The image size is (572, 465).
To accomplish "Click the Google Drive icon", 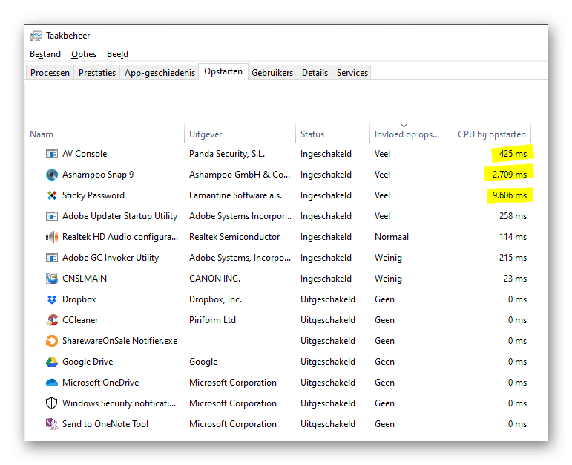I will click(51, 362).
